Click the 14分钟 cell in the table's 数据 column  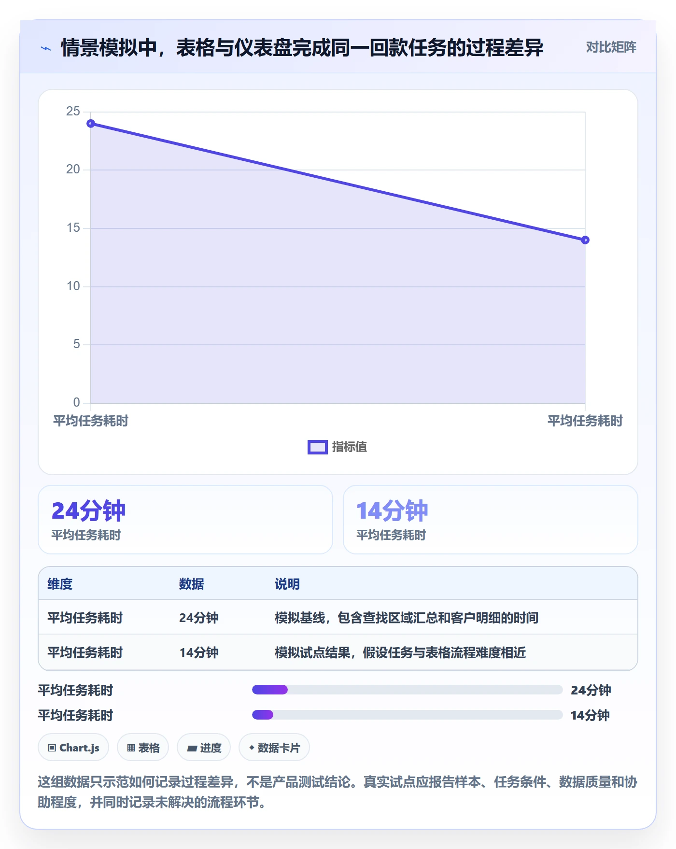pyautogui.click(x=199, y=652)
